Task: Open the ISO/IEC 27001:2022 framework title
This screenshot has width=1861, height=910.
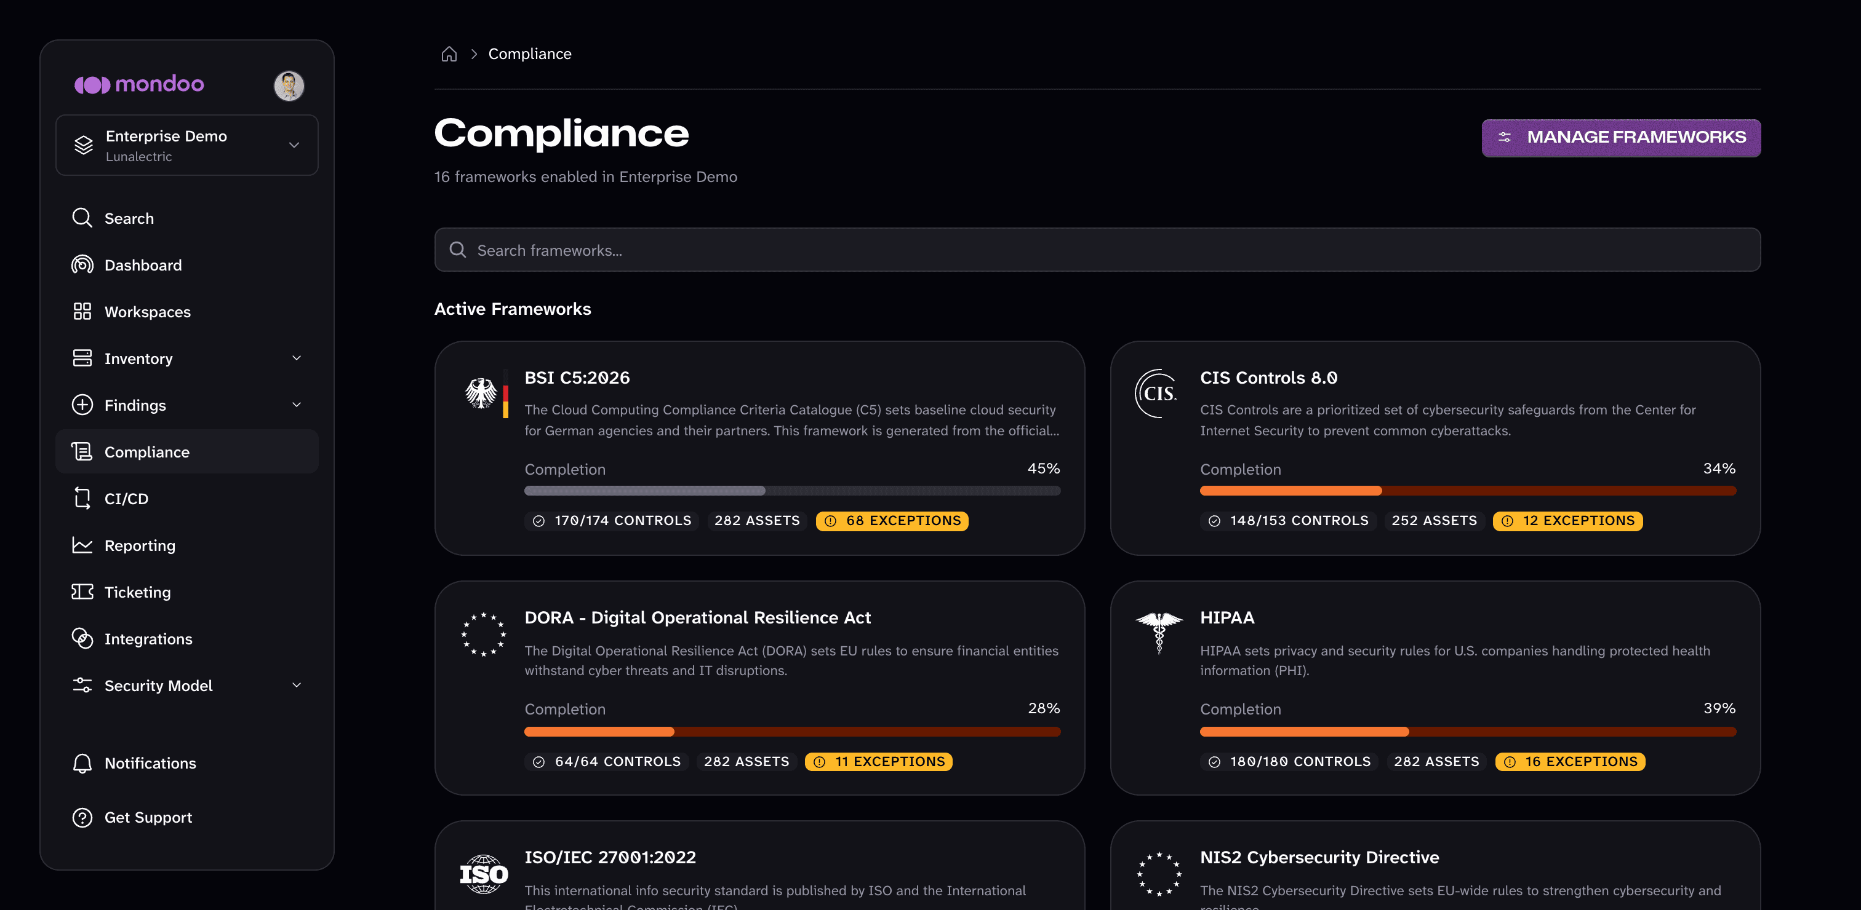Action: [x=610, y=857]
